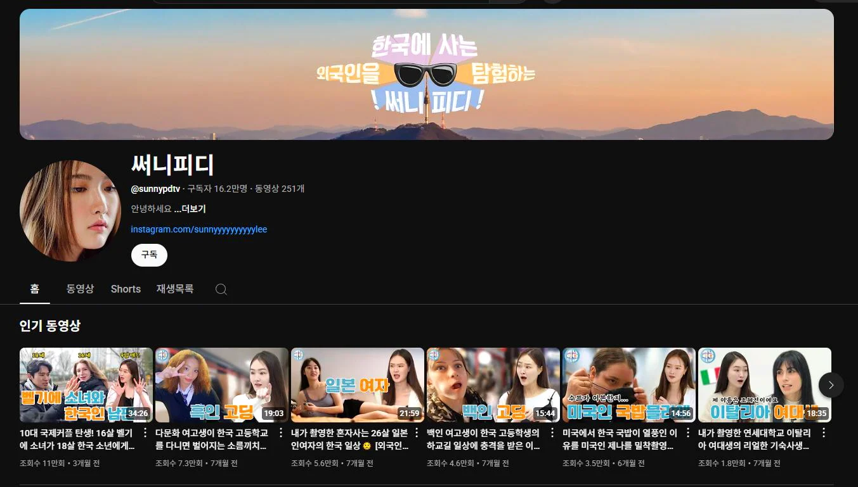
Task: Click the channel search magnifier icon
Action: tap(221, 289)
